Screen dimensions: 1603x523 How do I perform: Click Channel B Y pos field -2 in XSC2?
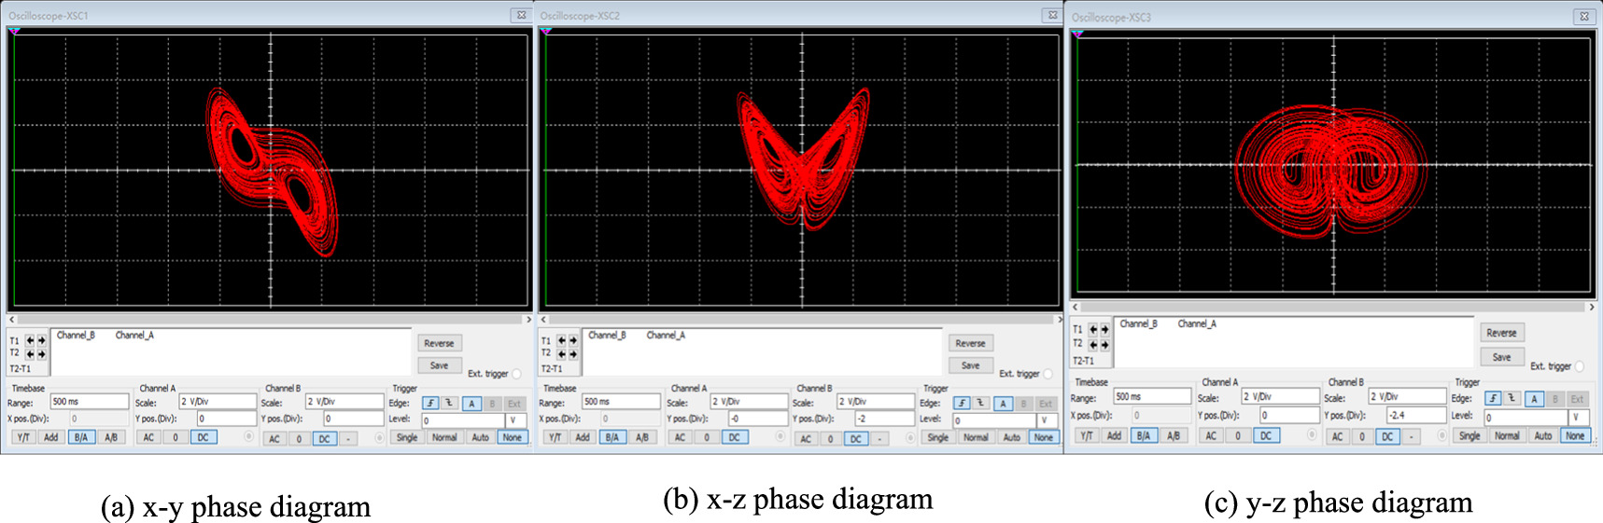tap(885, 419)
